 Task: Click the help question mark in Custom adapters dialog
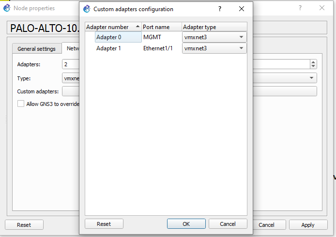click(x=220, y=9)
